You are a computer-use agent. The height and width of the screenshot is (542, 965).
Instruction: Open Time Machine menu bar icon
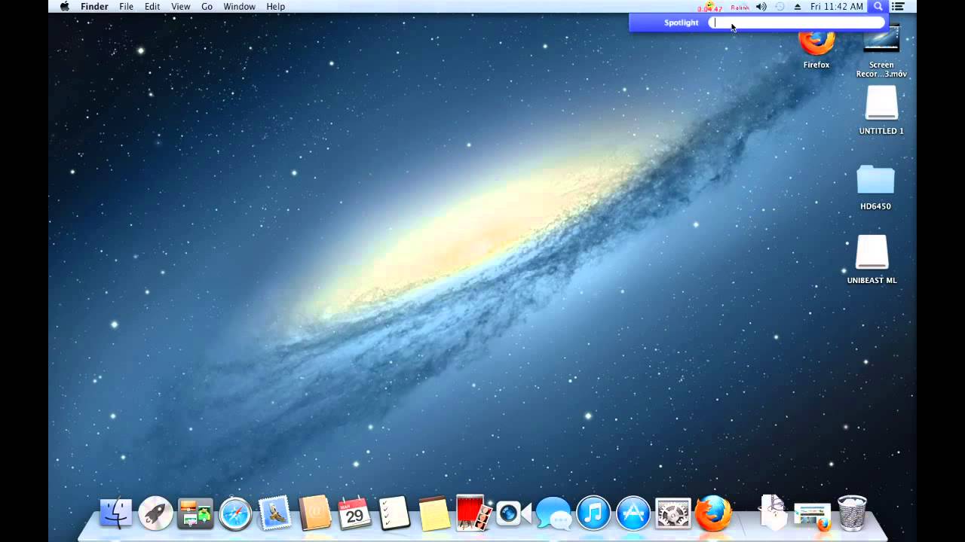[780, 7]
